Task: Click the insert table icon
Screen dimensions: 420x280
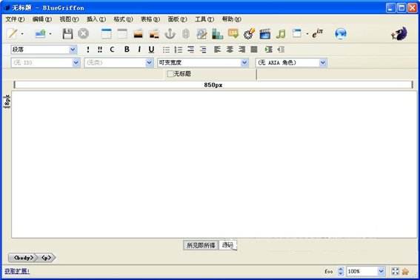Action: tap(106, 34)
